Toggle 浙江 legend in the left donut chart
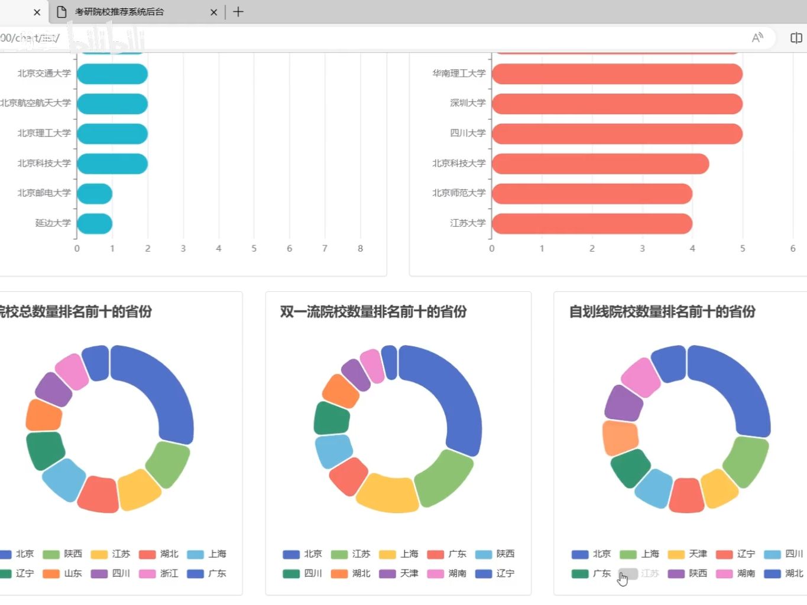 coord(158,573)
